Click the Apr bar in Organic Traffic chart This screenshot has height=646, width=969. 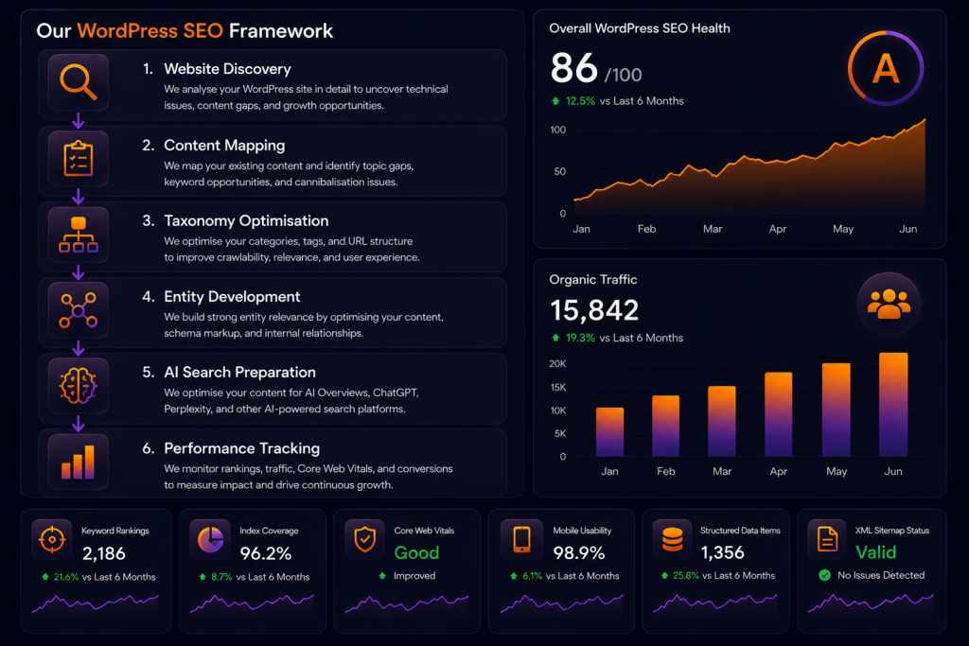(x=778, y=414)
